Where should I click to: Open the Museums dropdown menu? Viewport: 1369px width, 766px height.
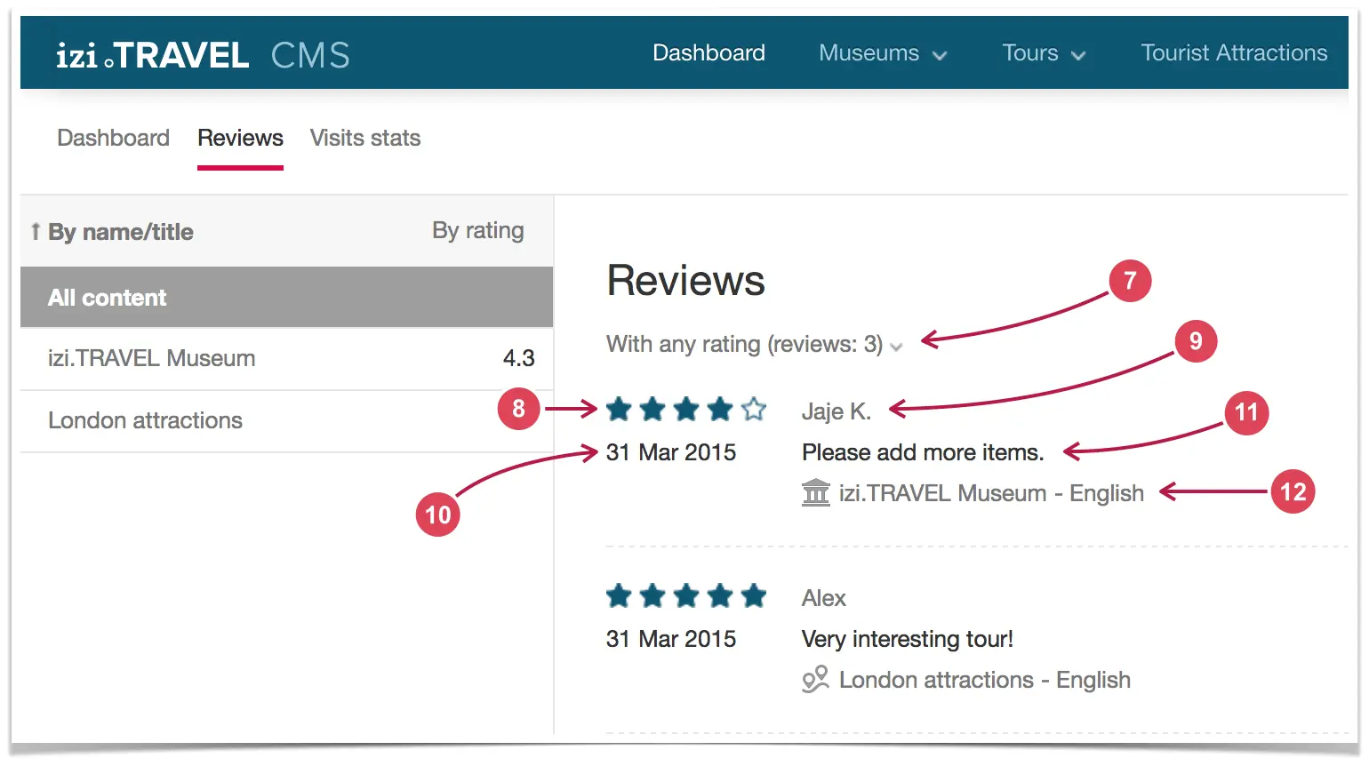click(x=883, y=53)
